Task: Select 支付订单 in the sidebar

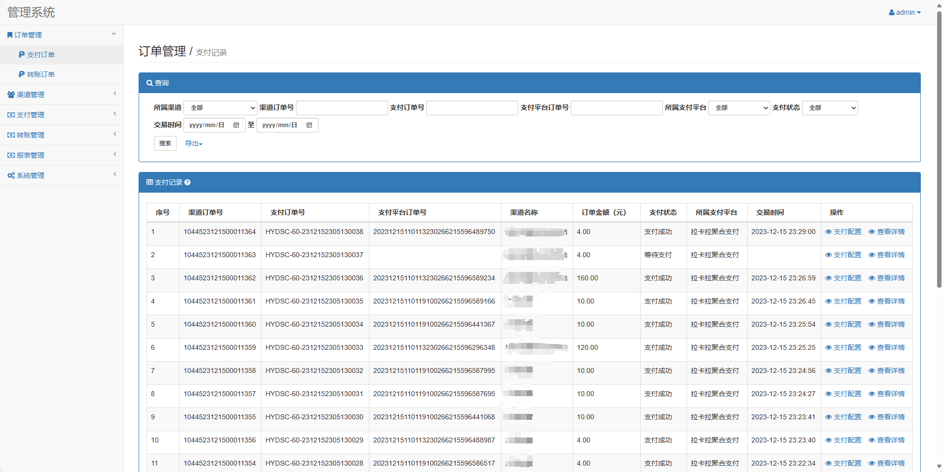Action: click(x=62, y=55)
